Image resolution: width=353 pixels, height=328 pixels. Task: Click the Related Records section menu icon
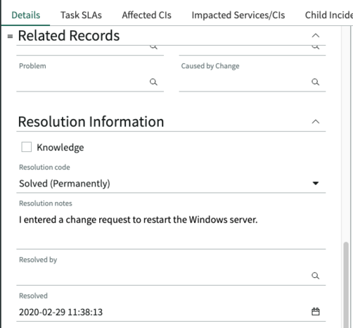click(x=10, y=36)
